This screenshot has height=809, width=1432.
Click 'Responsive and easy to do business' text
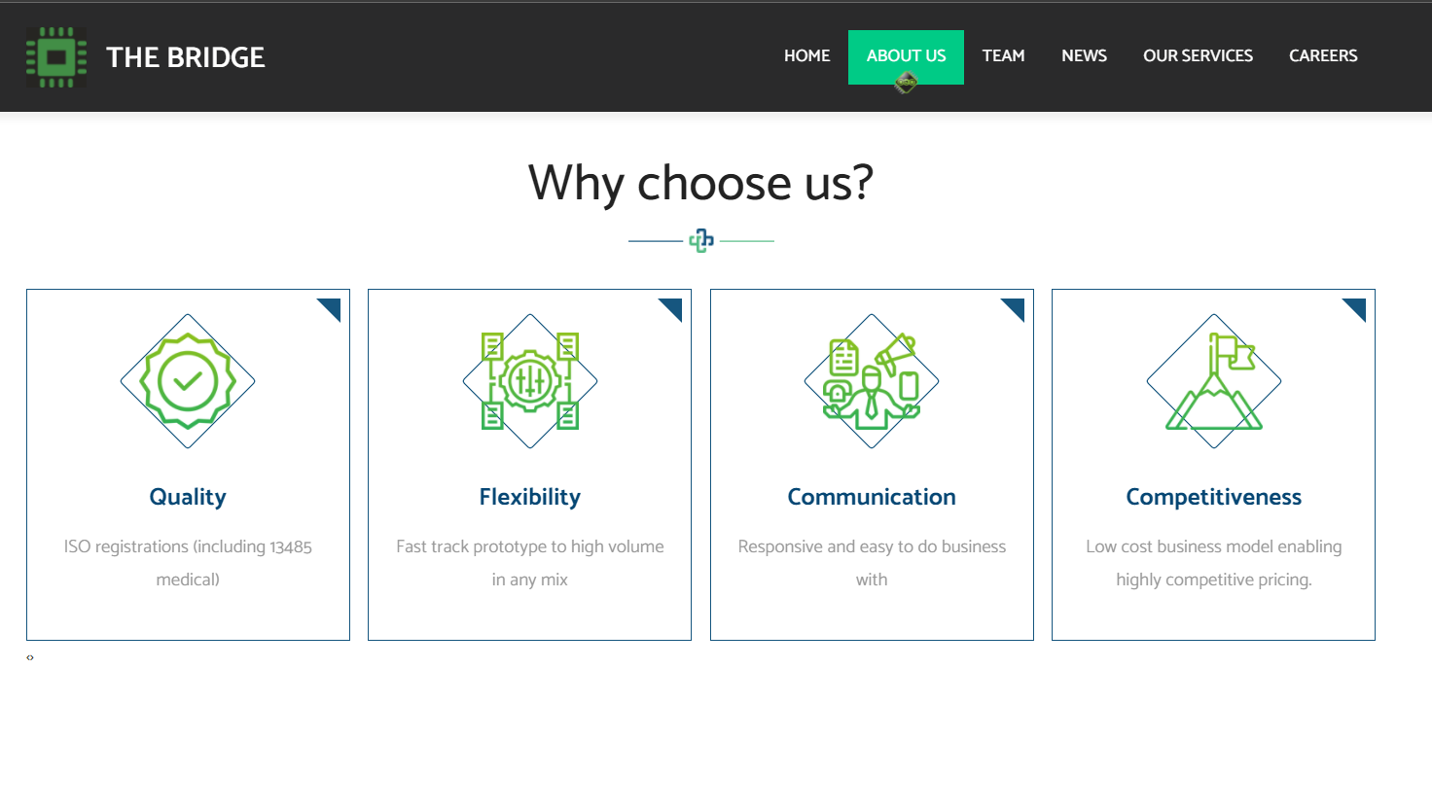pyautogui.click(x=872, y=546)
